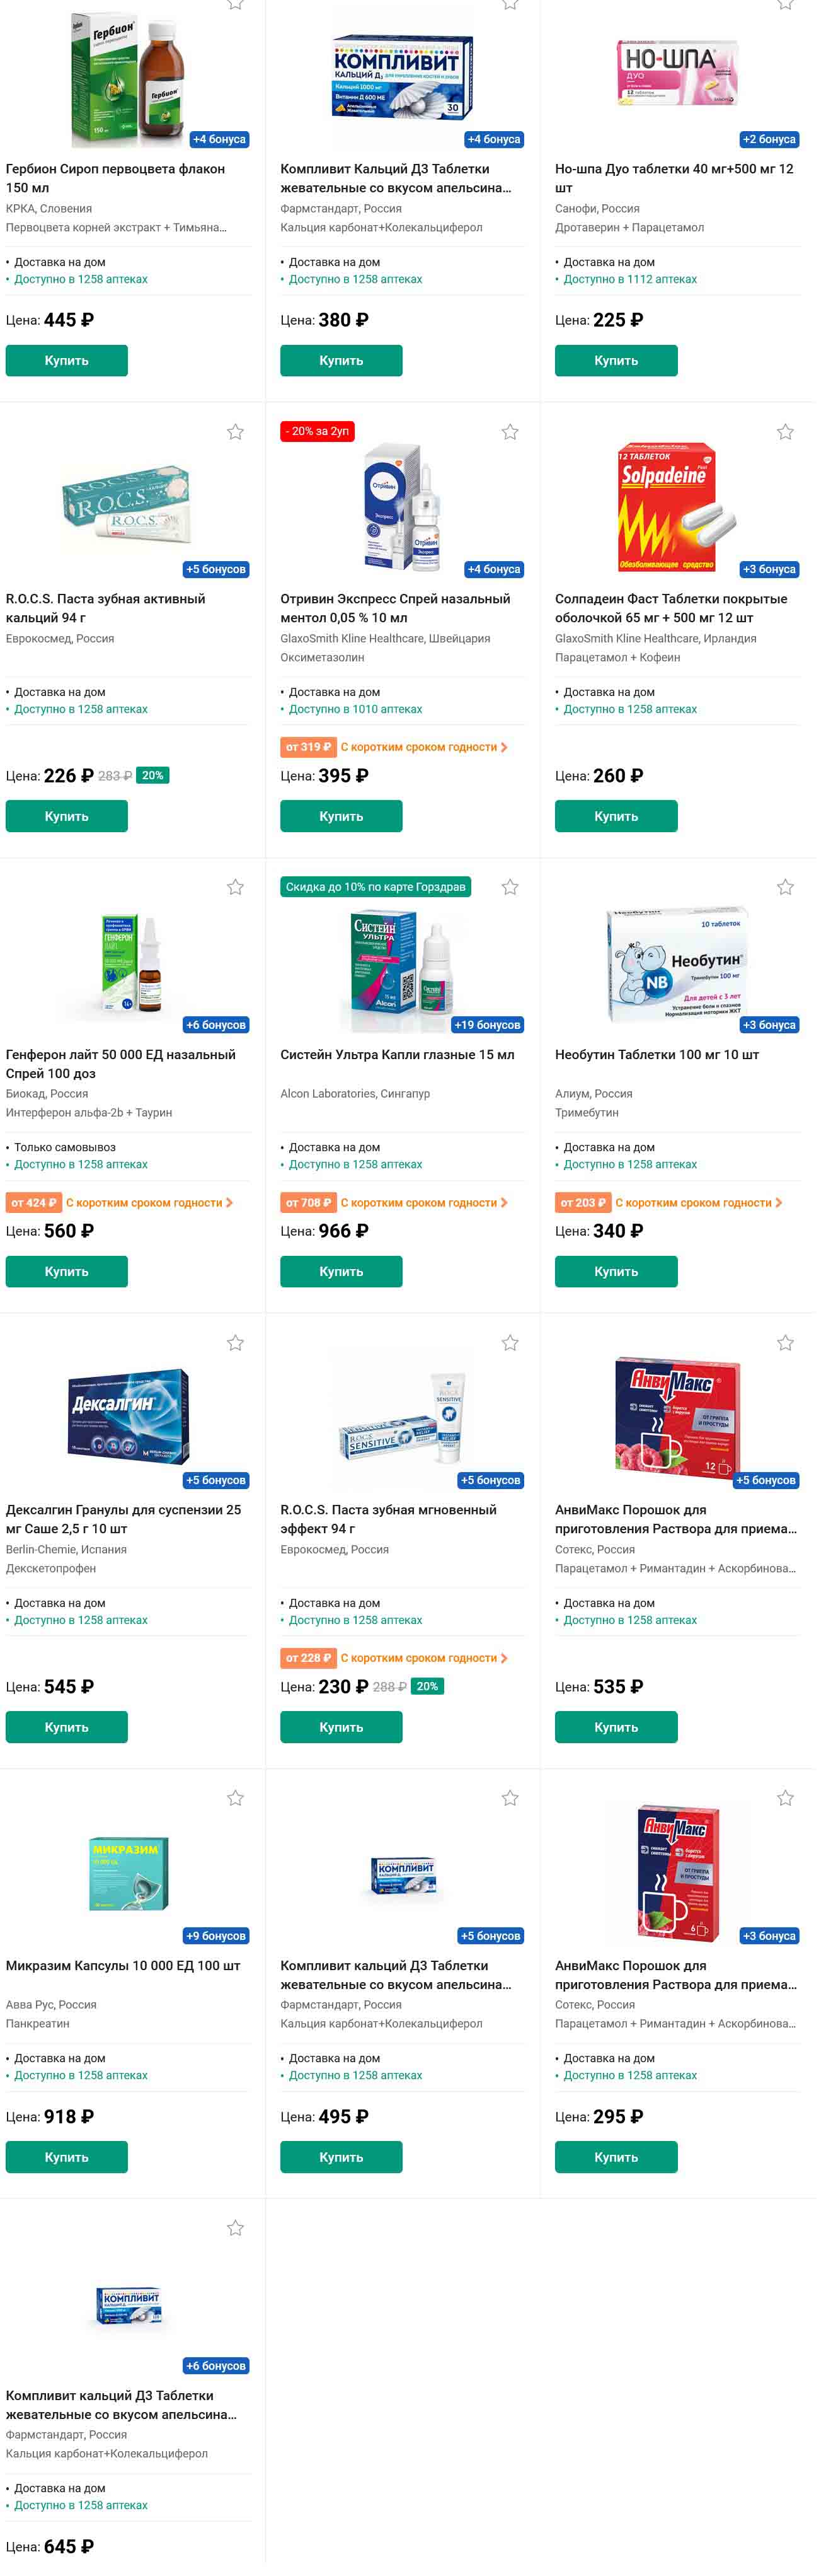
Task: Star the Дексалгин granules product
Action: 236,1343
